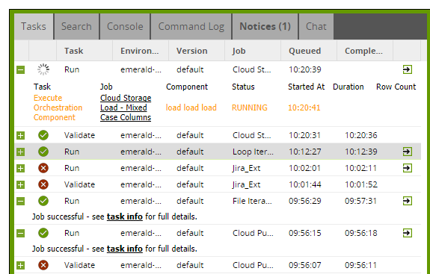This screenshot has width=430, height=274.
Task: Sort by the Task column header
Action: click(85, 51)
